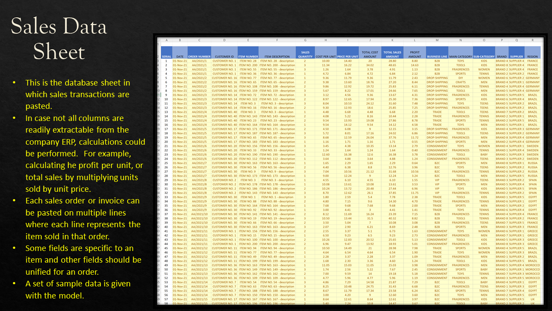Click total sales 48.65 in serial 2 row

[392, 65]
